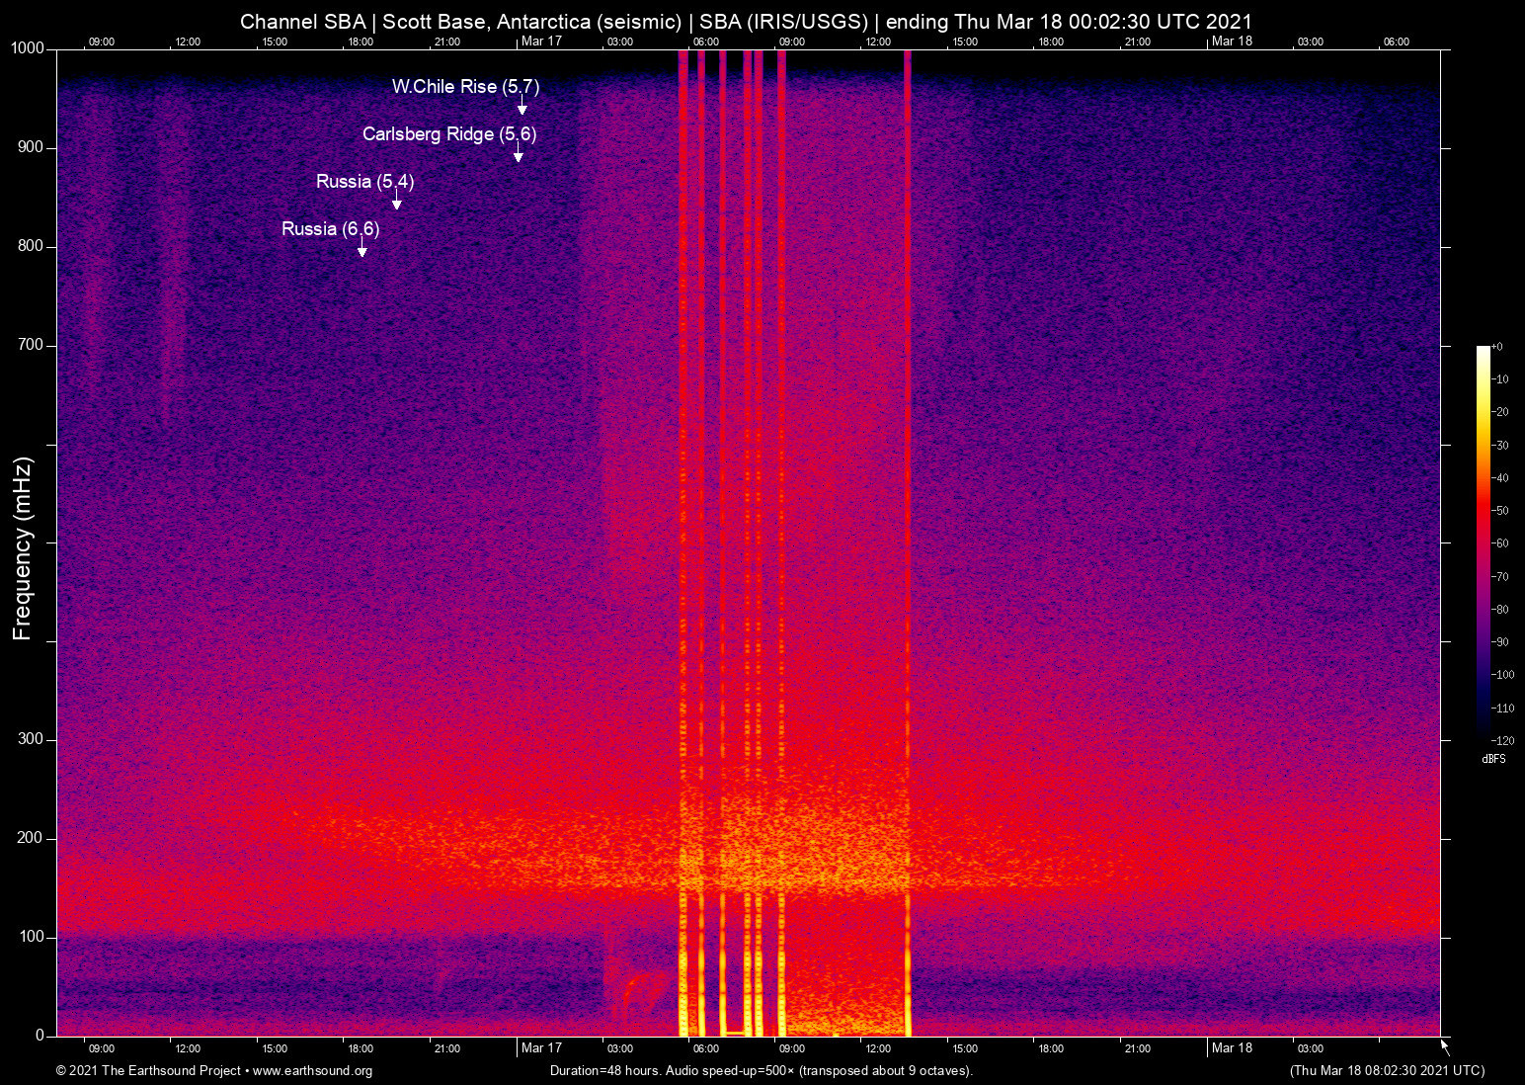This screenshot has height=1085, width=1525.
Task: Click the Russia (5.4) earthquake marker
Action: pyautogui.click(x=363, y=182)
